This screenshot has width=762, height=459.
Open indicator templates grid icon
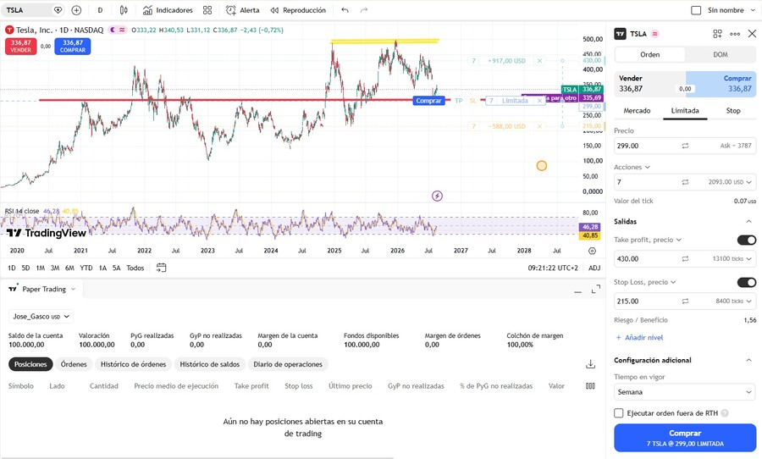[x=207, y=10]
